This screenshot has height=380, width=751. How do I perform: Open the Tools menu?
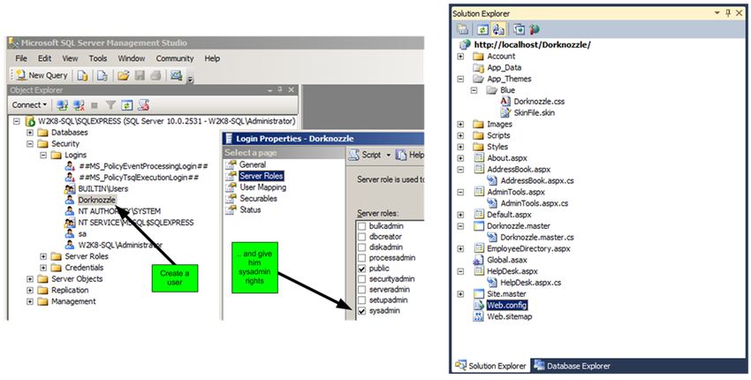tap(98, 58)
